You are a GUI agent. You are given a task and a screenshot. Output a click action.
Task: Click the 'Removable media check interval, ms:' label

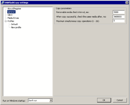point(73,12)
